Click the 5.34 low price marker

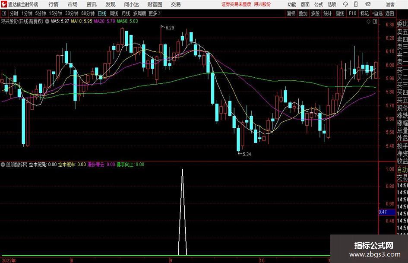point(247,154)
